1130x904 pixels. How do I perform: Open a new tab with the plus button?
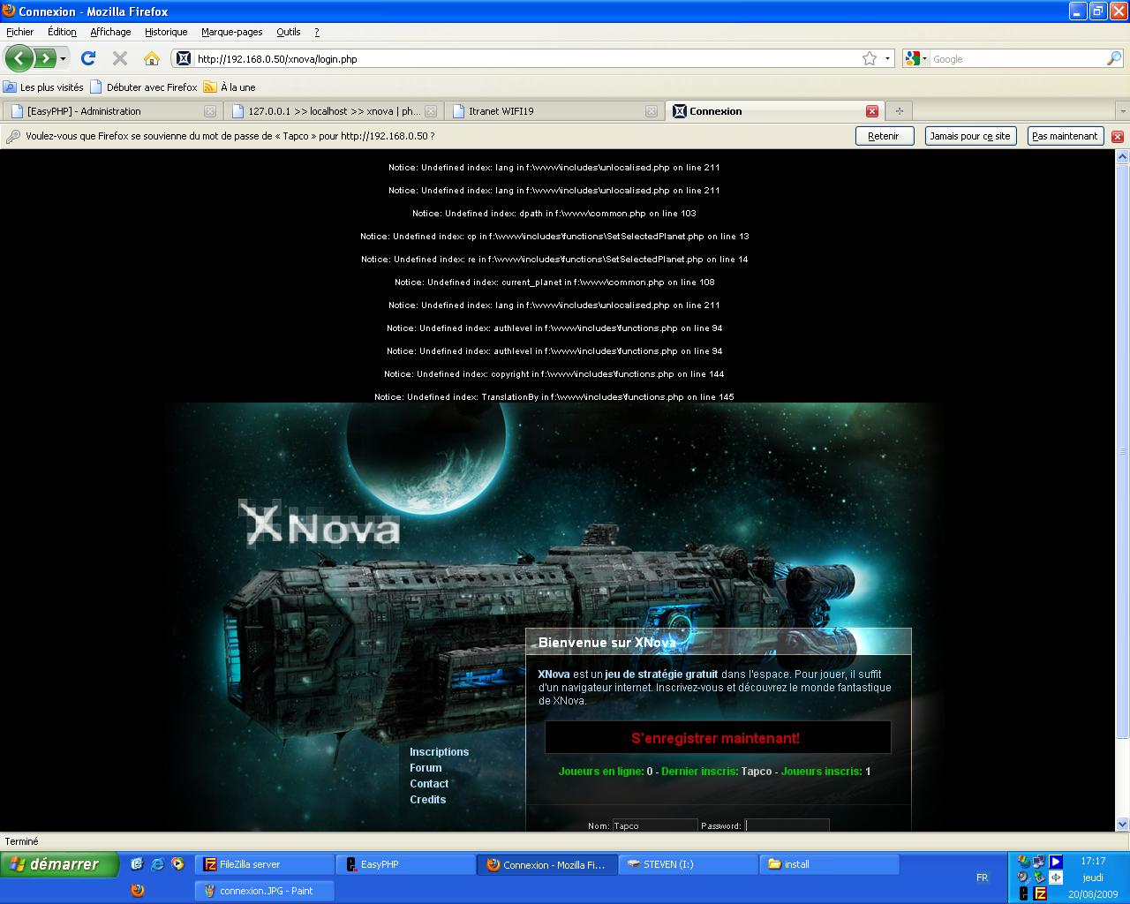click(899, 111)
